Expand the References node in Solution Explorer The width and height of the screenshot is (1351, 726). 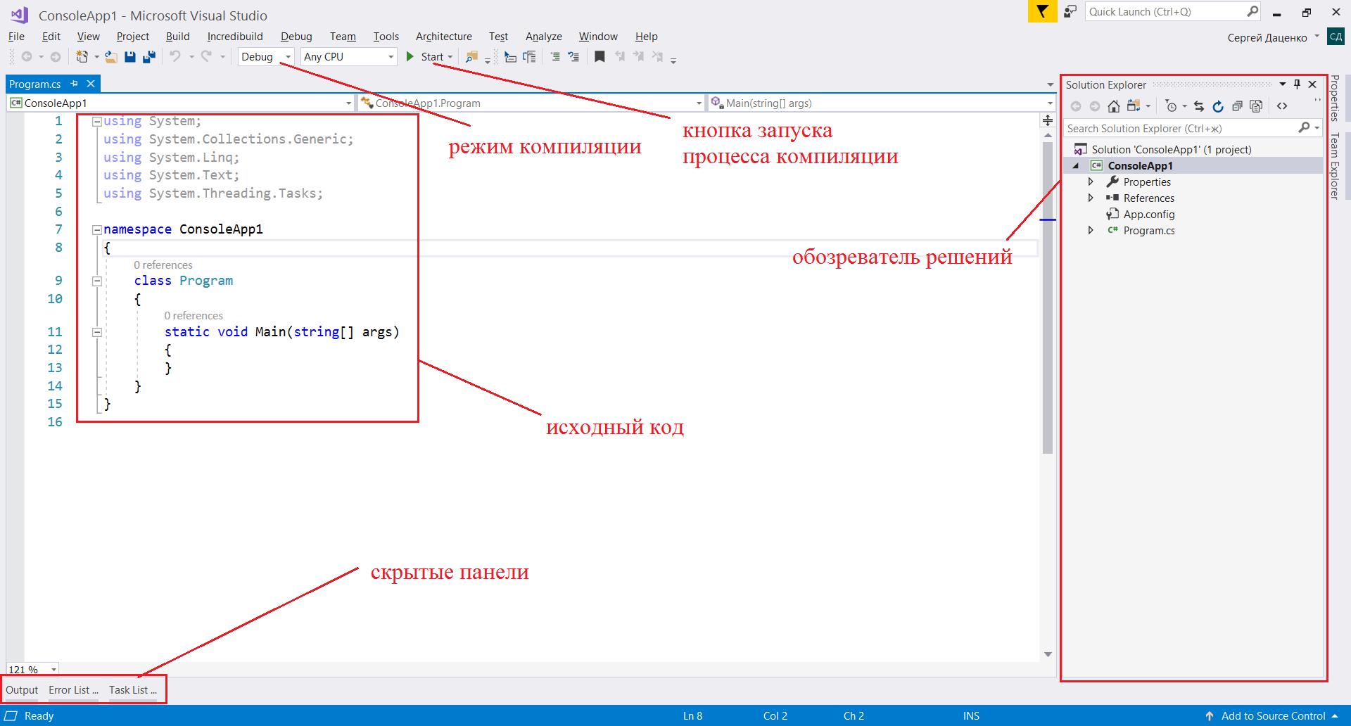point(1091,198)
